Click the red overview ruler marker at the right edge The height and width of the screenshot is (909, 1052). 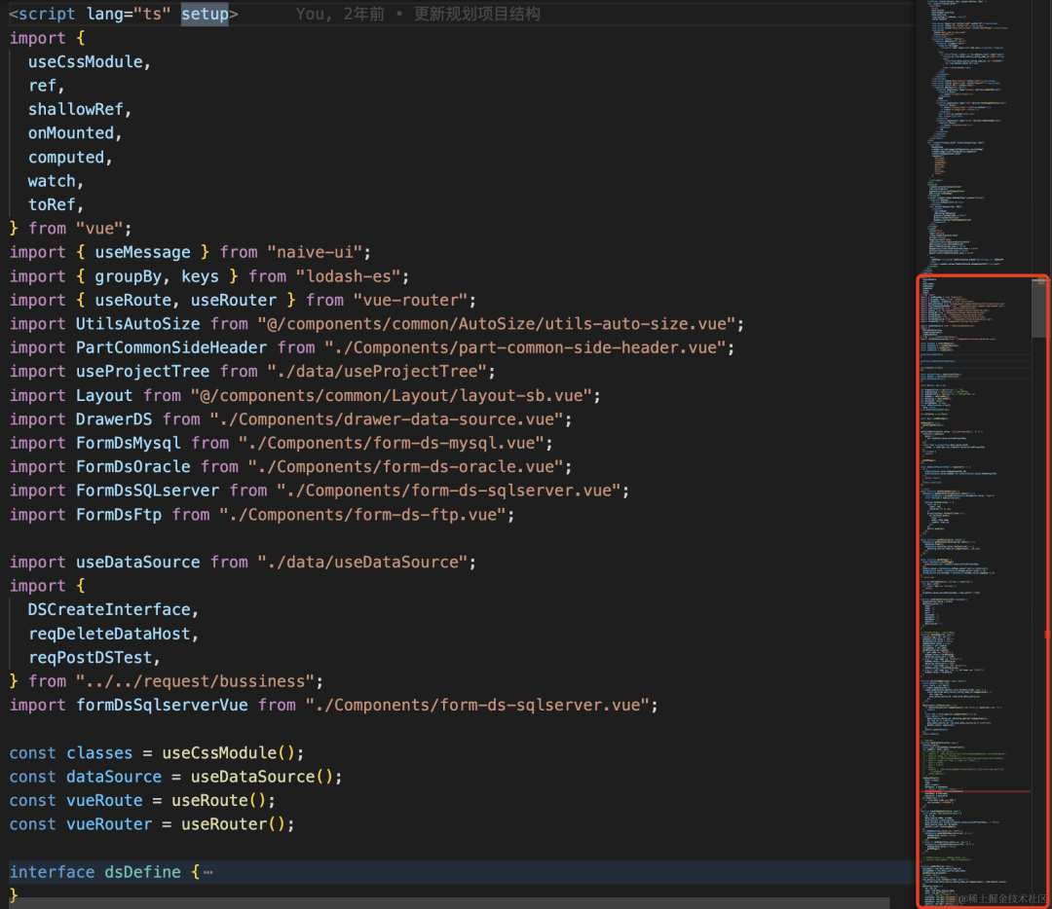[1047, 635]
